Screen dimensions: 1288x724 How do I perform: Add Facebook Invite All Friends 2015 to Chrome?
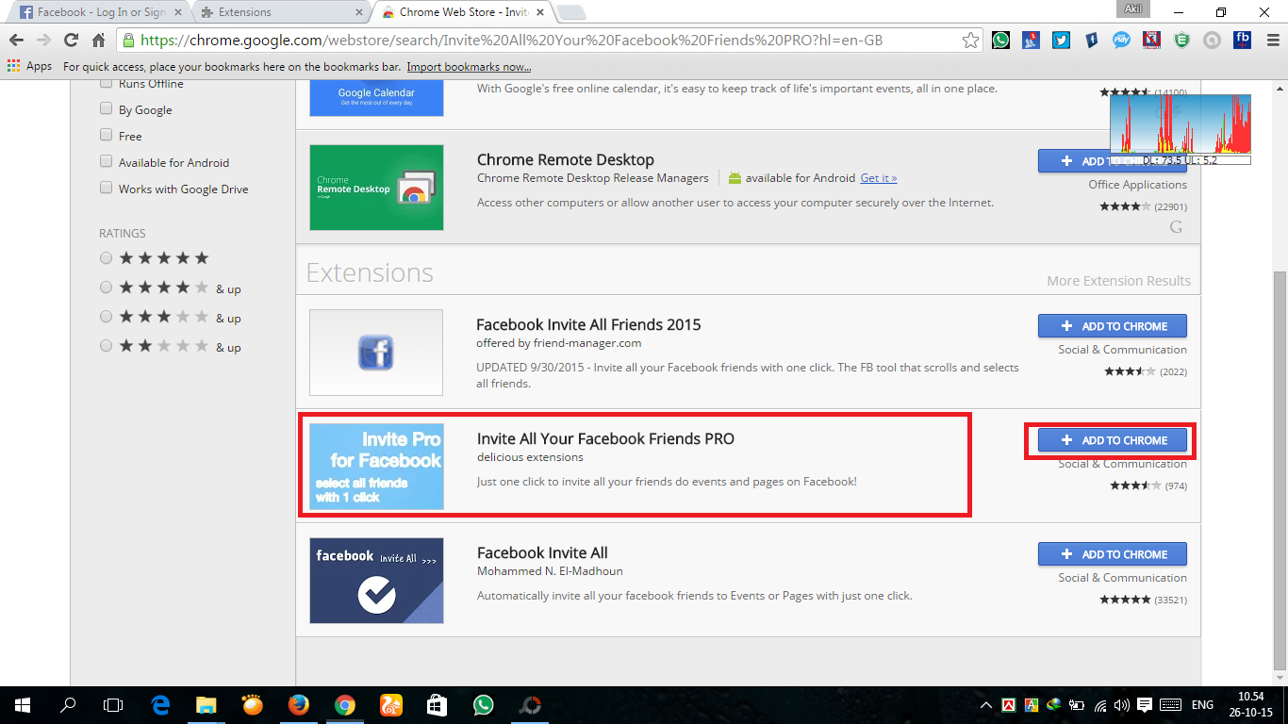tap(1113, 326)
